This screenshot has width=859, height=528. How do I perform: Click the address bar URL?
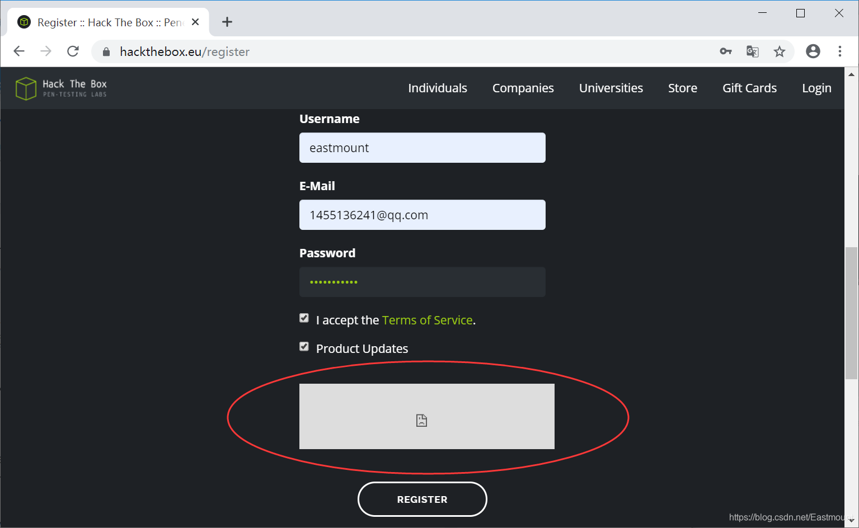(x=185, y=51)
